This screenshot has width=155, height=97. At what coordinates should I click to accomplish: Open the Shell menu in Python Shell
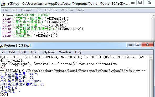[22, 52]
